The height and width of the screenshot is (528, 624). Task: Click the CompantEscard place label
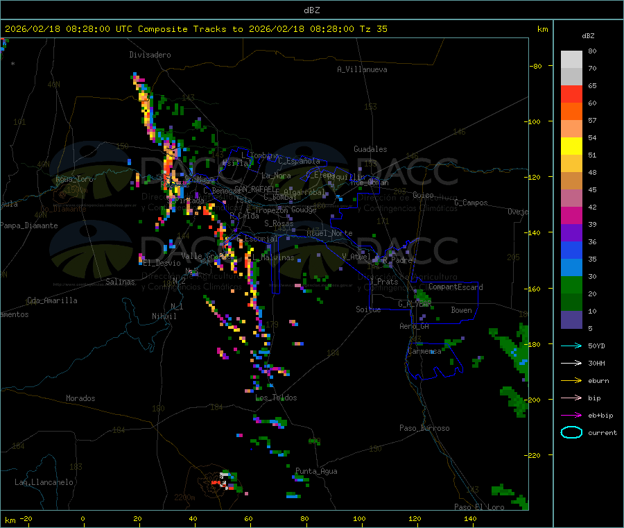click(456, 287)
